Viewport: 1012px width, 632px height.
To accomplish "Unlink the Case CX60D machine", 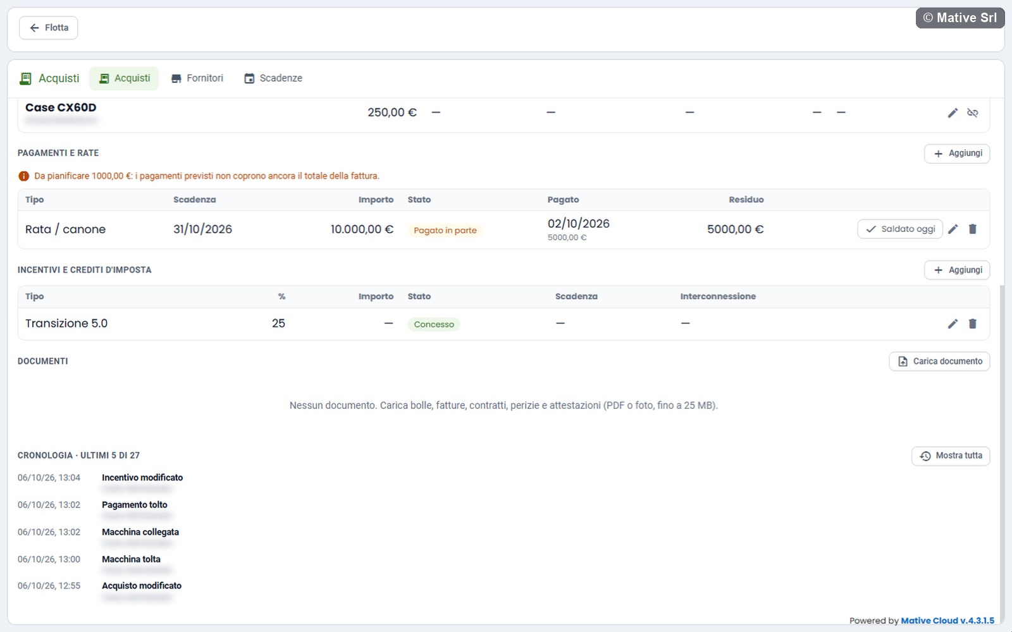I will [973, 112].
